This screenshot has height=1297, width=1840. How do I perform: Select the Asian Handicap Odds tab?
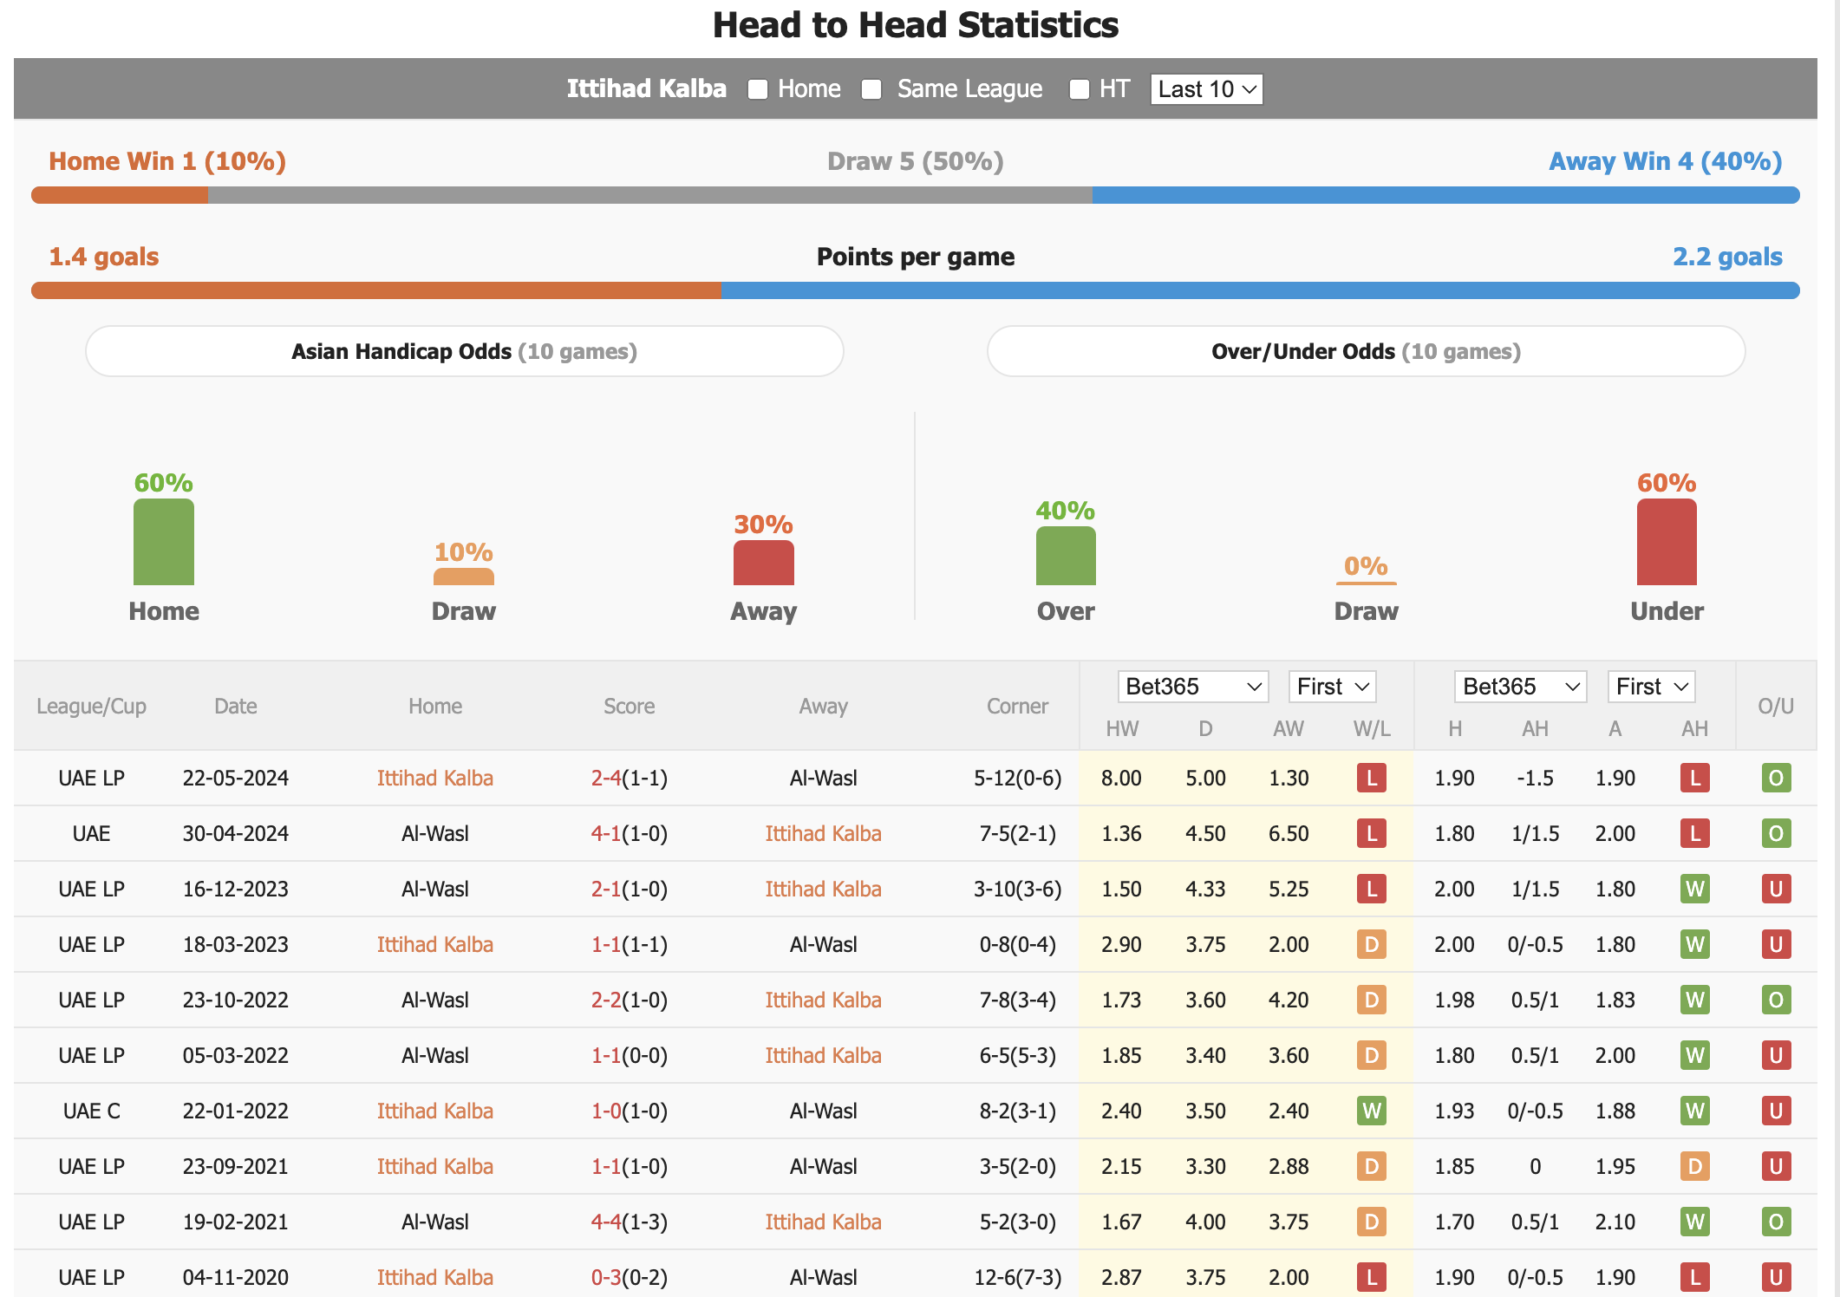coord(464,351)
